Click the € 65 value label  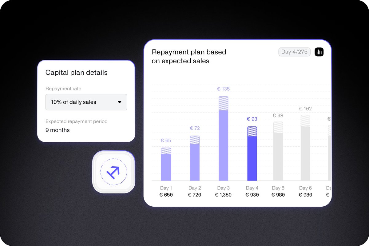point(166,141)
